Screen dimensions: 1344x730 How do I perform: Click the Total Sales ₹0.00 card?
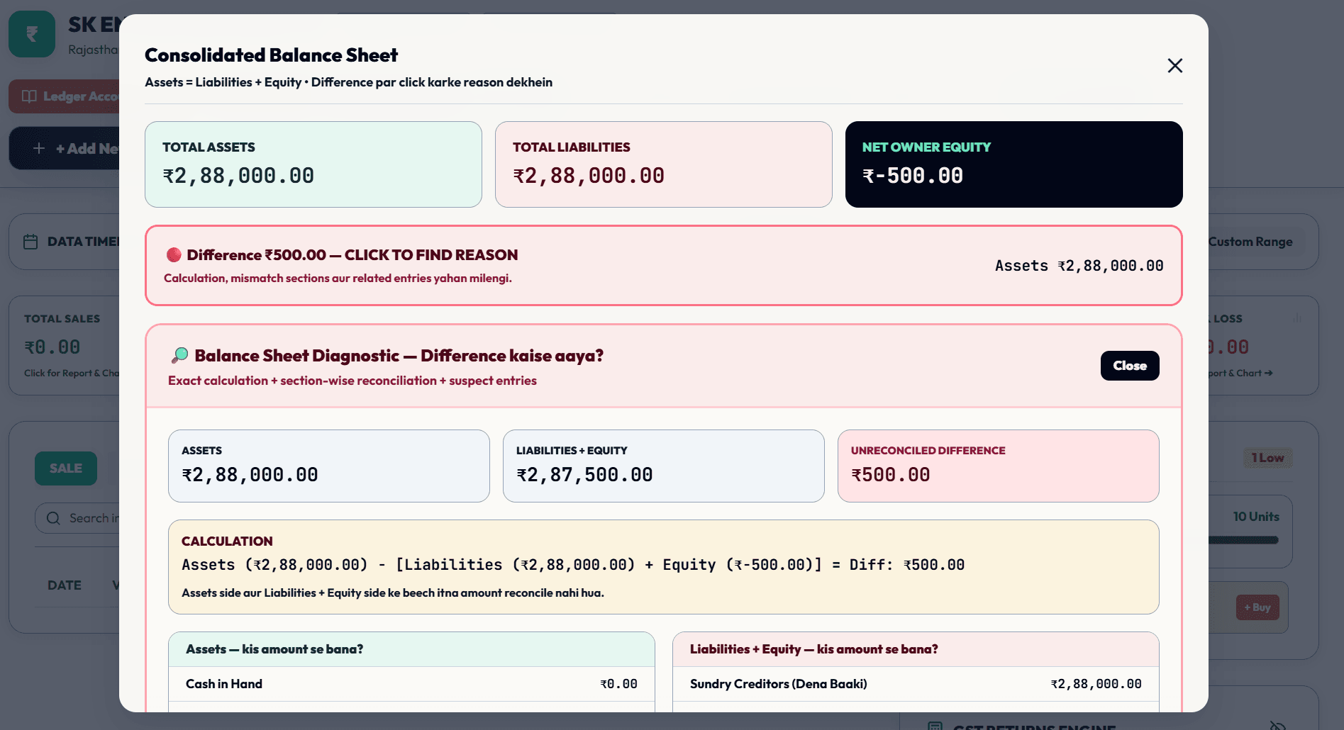tap(65, 346)
